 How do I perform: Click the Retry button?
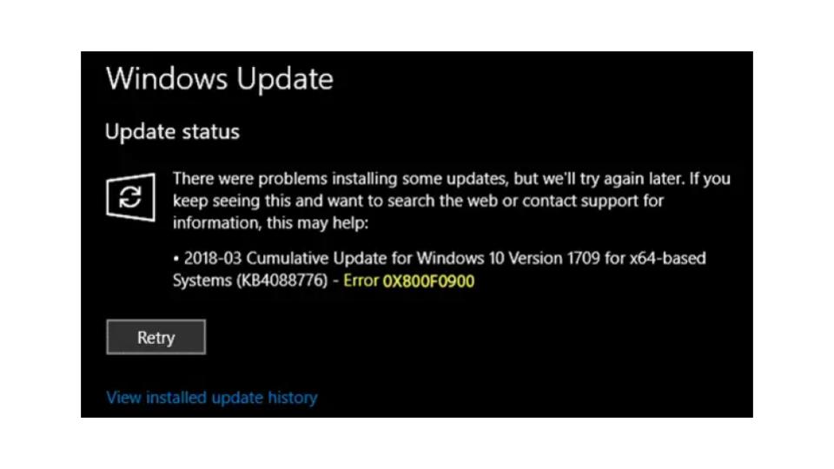[x=156, y=337]
